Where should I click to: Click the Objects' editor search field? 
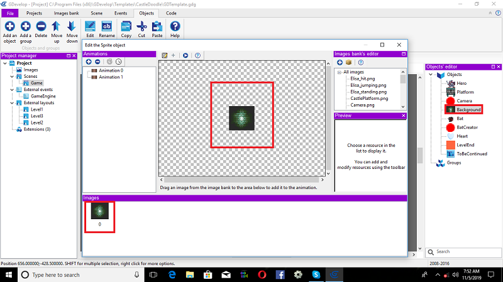tap(463, 252)
